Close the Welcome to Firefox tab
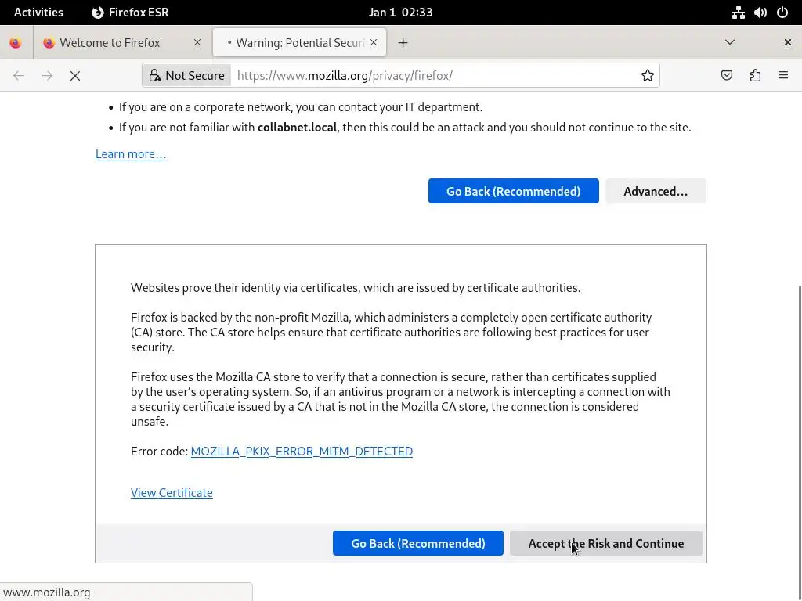 (x=197, y=43)
